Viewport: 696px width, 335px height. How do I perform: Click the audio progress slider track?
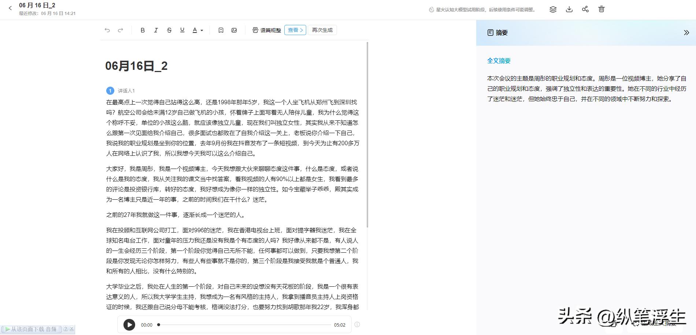point(245,325)
